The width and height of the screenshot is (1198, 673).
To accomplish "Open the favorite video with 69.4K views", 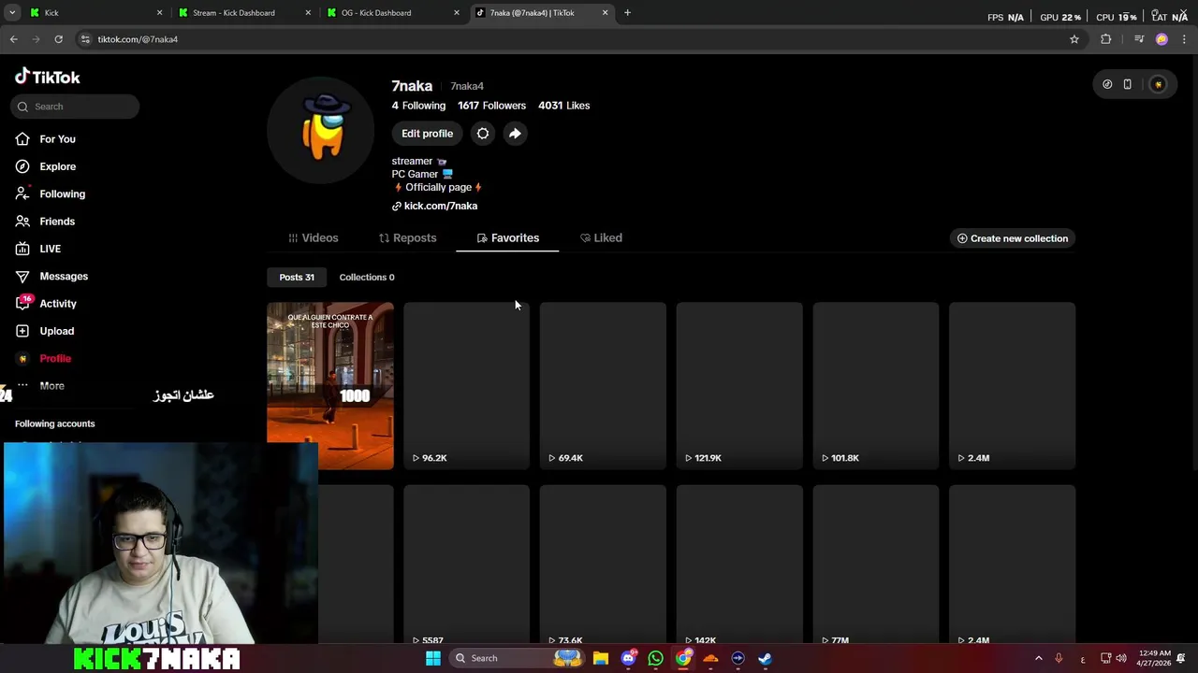I will (x=603, y=385).
